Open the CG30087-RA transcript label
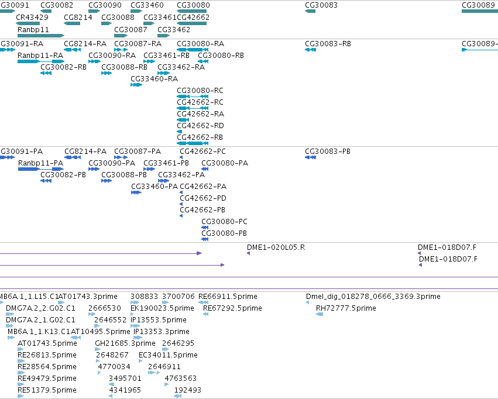This screenshot has height=399, width=498. (138, 44)
